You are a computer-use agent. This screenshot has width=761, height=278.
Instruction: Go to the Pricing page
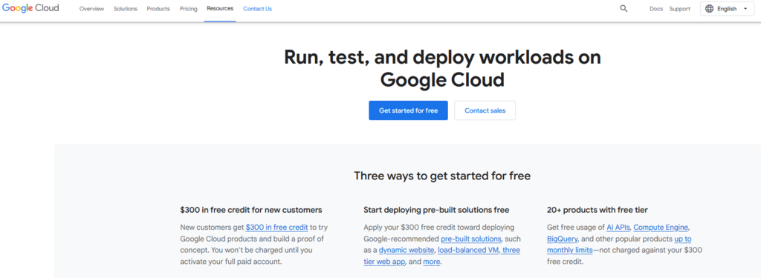pyautogui.click(x=188, y=9)
